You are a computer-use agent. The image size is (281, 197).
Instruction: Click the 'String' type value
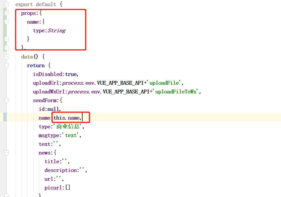(57, 31)
